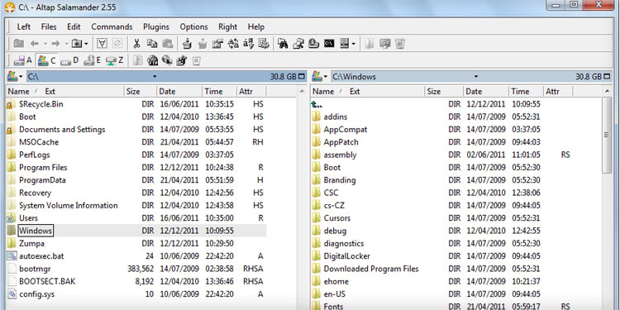Screen dimensions: 620x310
Task: Click the Copy icon in the toolbar
Action: (152, 44)
